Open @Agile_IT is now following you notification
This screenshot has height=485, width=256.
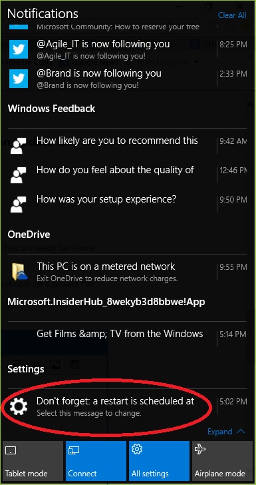pos(127,49)
